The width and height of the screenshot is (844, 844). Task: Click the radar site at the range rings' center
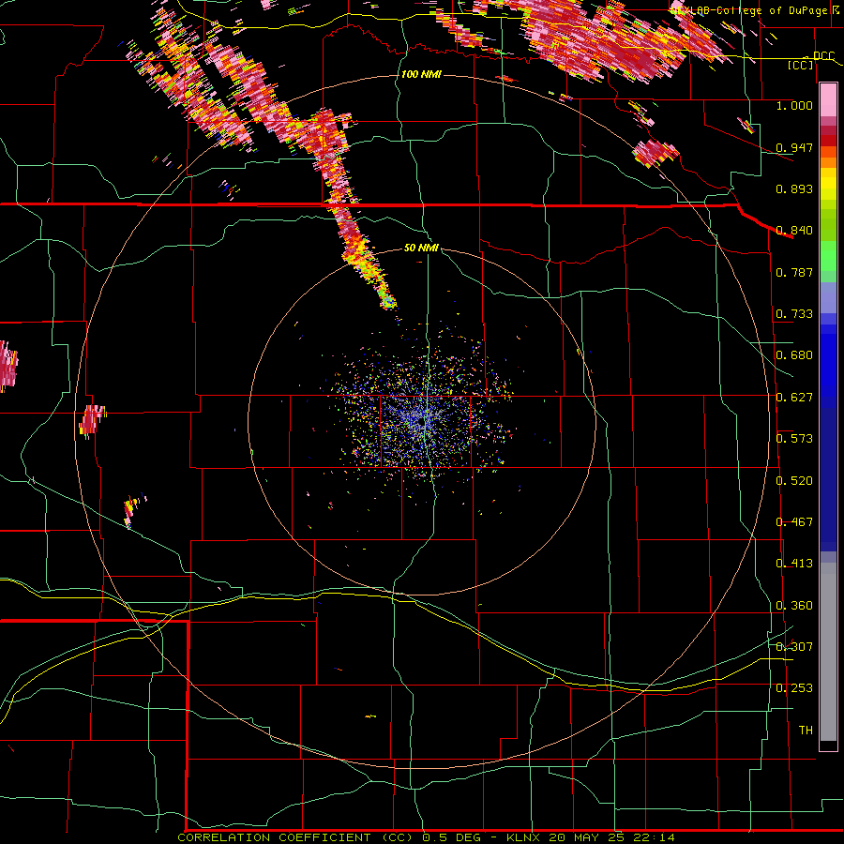point(423,423)
